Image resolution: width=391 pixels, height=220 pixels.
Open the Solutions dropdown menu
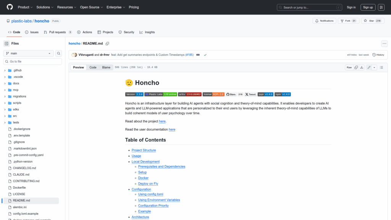point(45,7)
